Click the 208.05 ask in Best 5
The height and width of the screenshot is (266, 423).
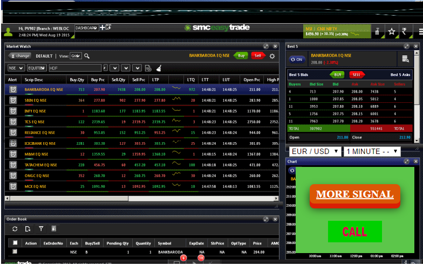click(357, 99)
